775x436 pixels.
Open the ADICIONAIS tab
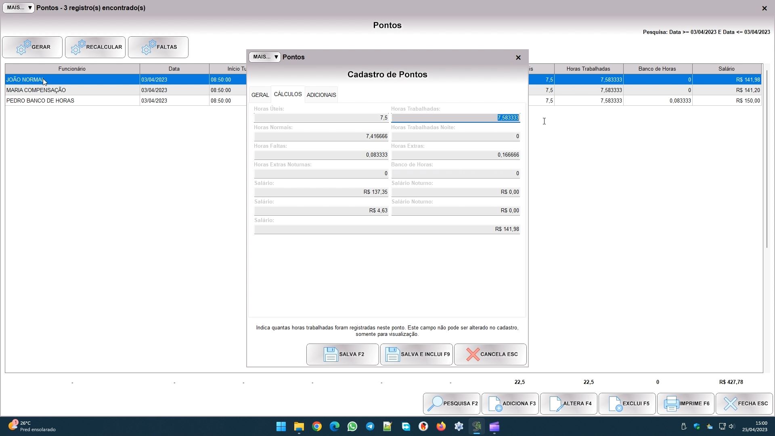[321, 95]
